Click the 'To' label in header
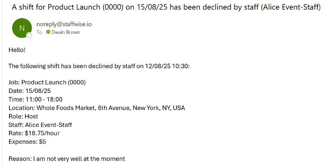The image size is (327, 167). [39, 32]
